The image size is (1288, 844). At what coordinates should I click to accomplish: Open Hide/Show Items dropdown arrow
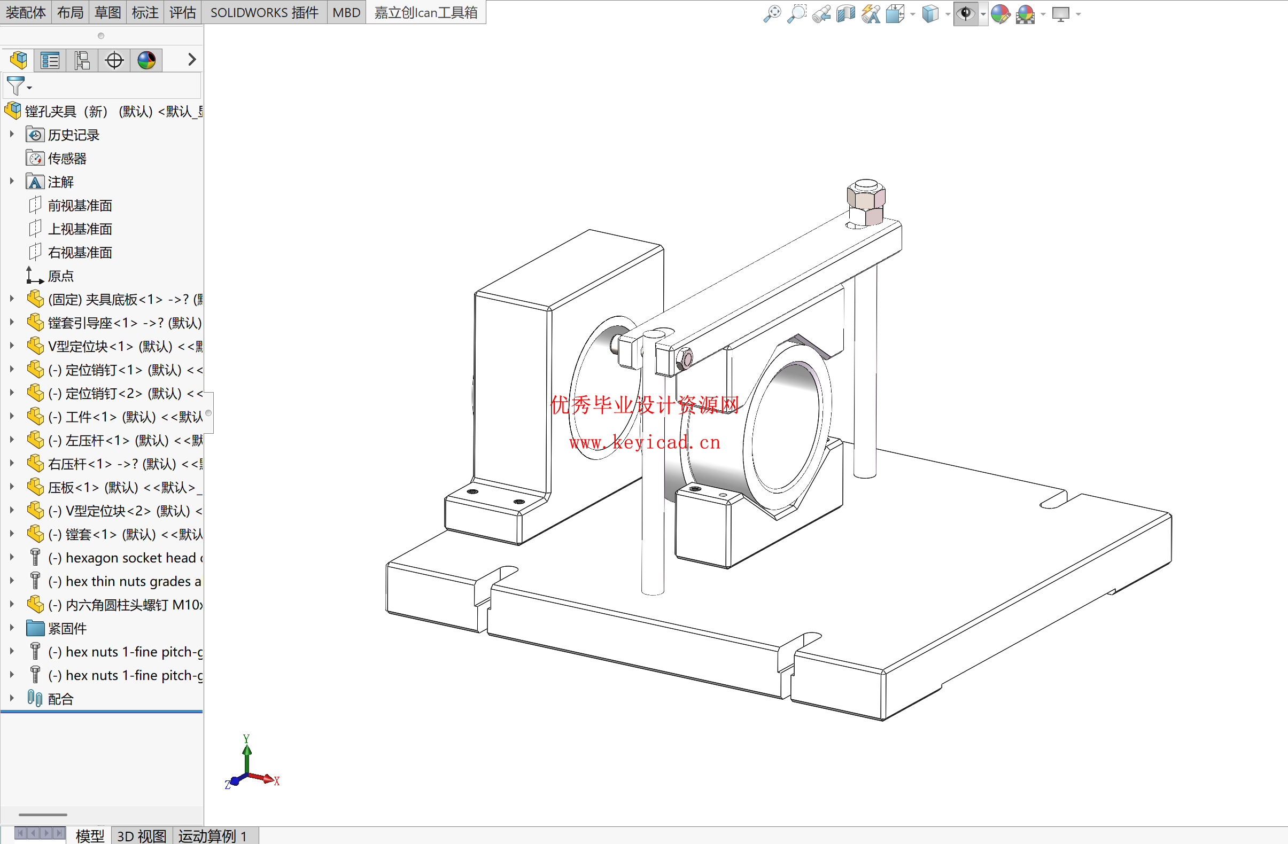tap(983, 14)
